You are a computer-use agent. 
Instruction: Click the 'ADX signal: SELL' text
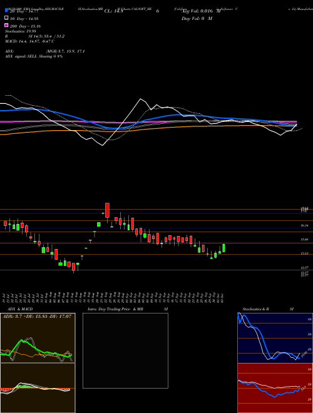pyautogui.click(x=21, y=56)
